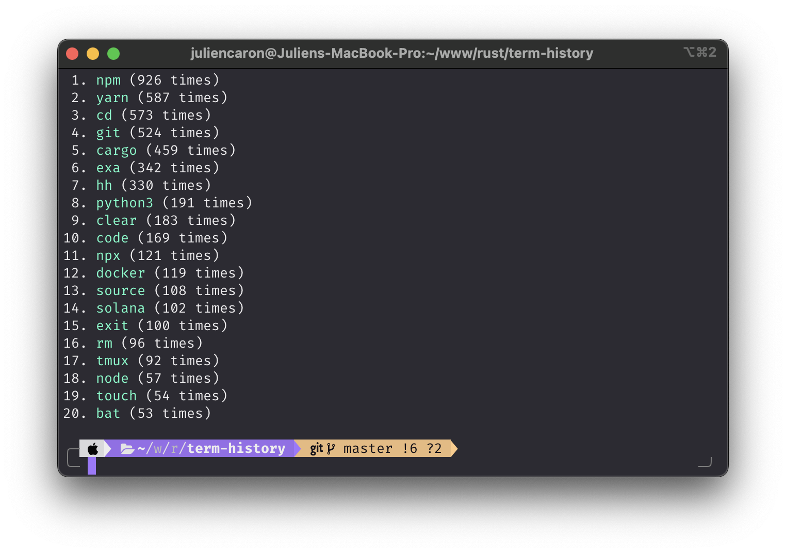Viewport: 786px width, 553px height.
Task: Click the '(100 times)' count text
Action: click(x=183, y=326)
